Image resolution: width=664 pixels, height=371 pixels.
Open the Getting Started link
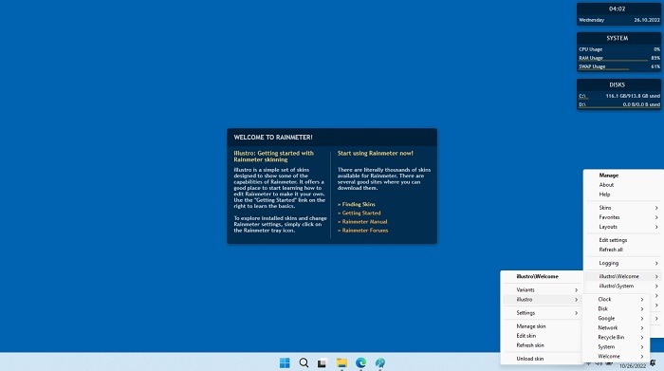click(x=360, y=213)
